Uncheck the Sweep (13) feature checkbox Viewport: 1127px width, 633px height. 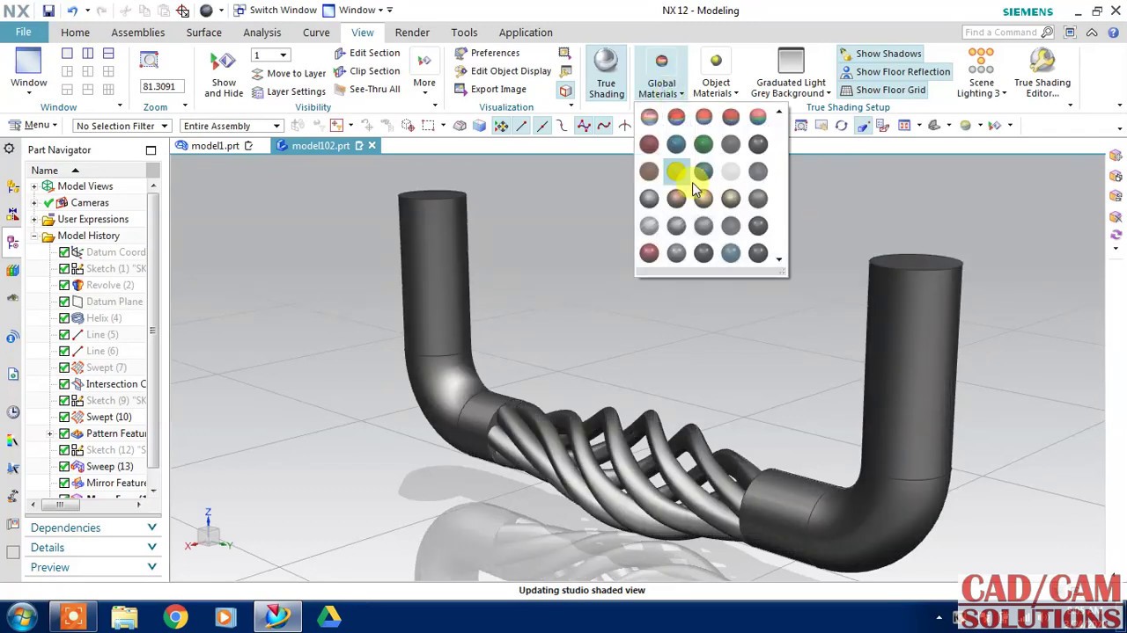[64, 467]
